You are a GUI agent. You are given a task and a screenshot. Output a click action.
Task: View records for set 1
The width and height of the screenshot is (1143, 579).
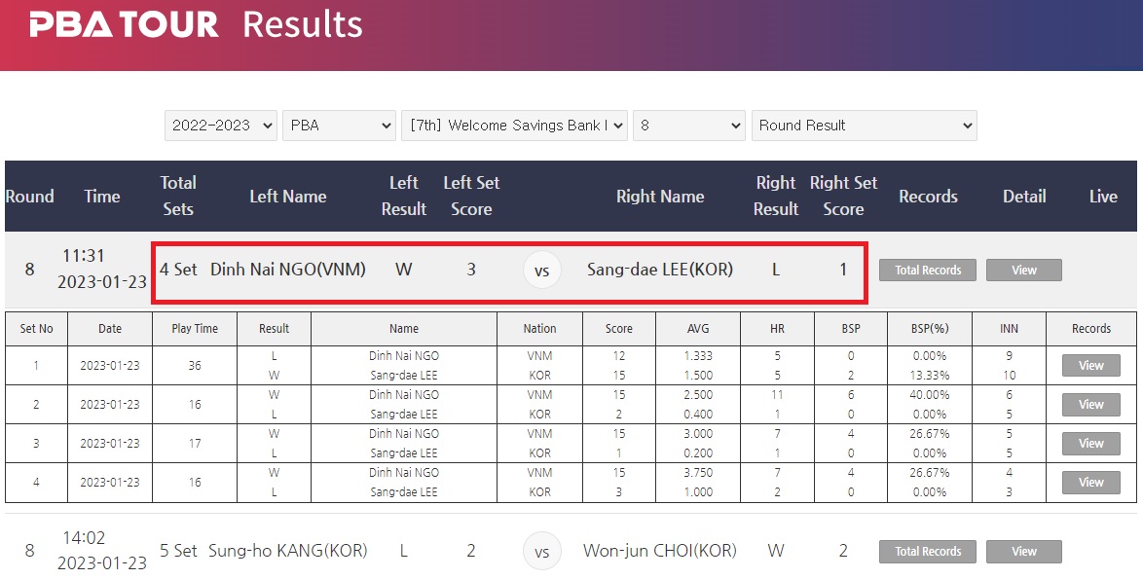click(1090, 366)
